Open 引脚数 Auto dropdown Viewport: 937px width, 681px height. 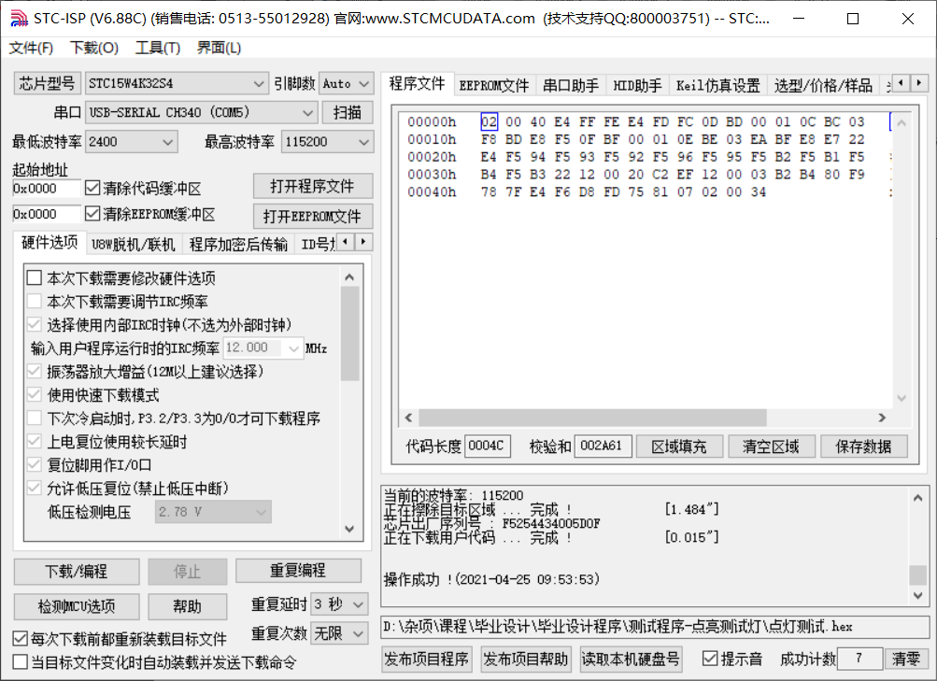click(347, 84)
